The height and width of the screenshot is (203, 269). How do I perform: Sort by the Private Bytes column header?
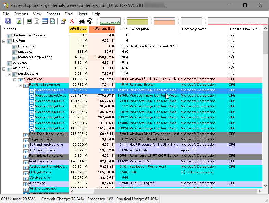78,29
